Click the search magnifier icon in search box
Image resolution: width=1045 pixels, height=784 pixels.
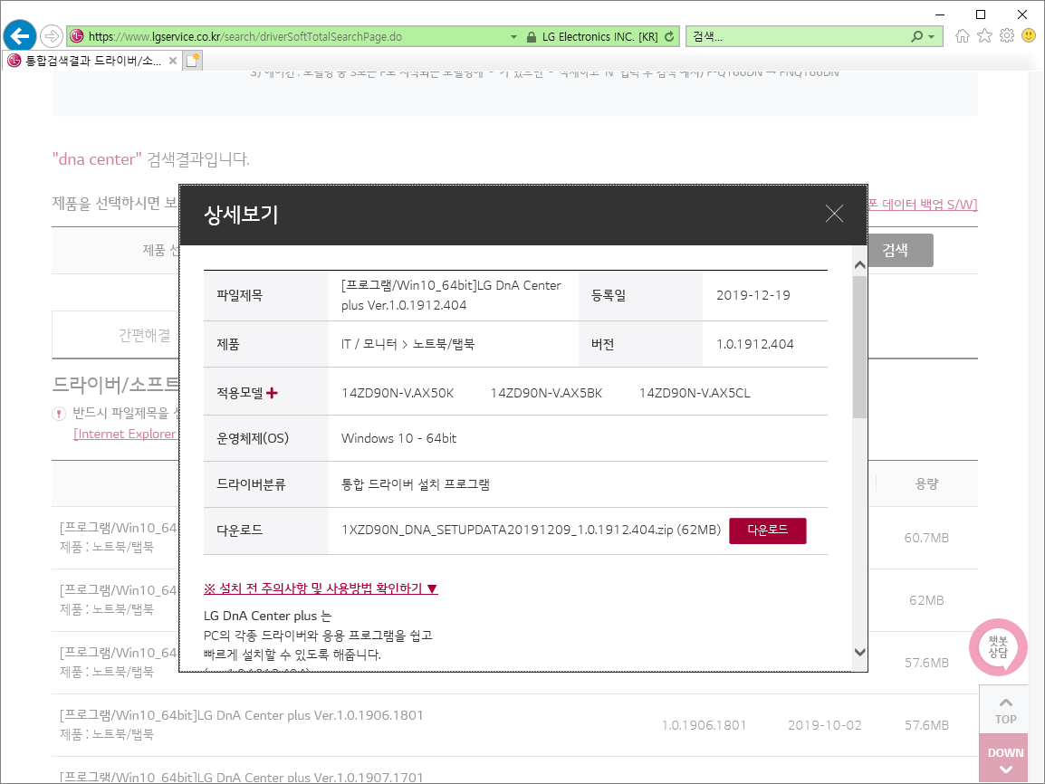[917, 36]
